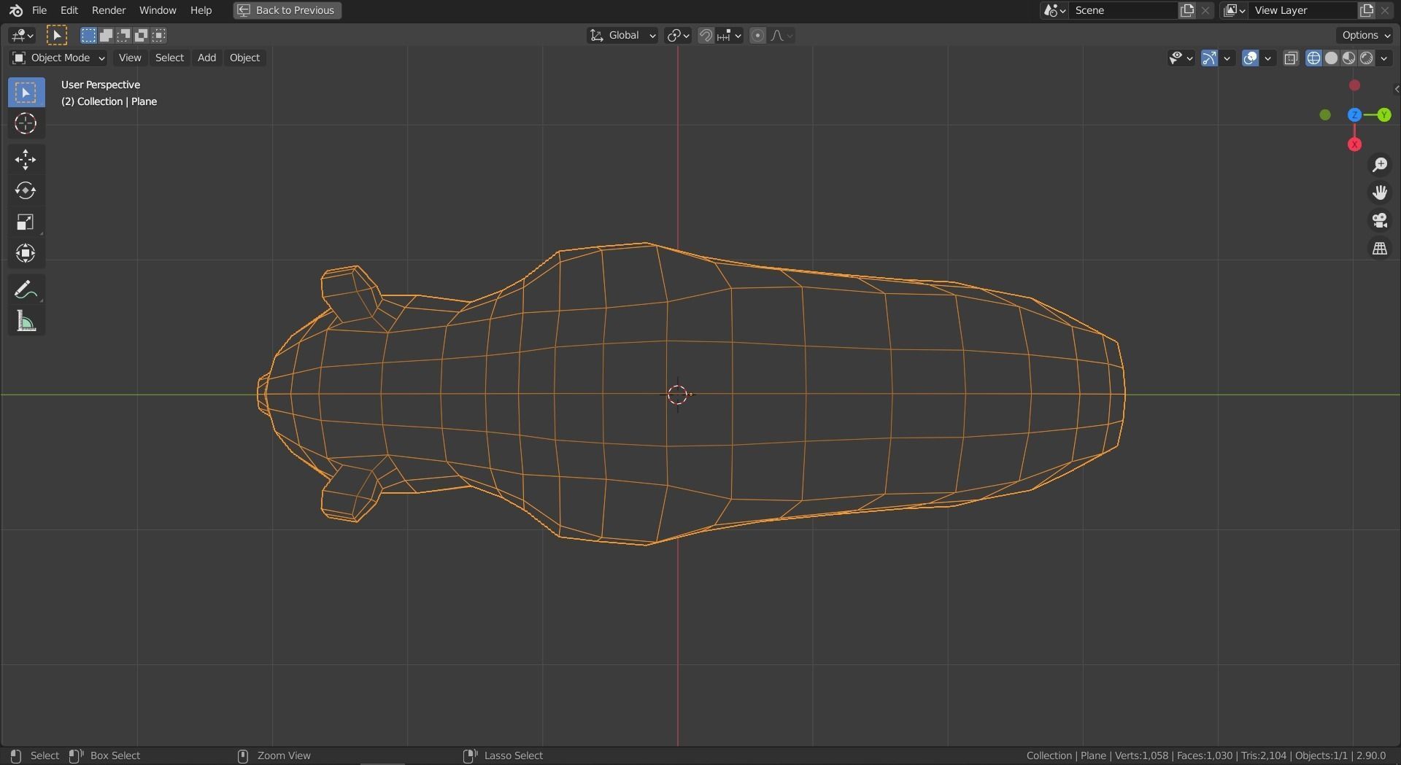Toggle Proportional Editing
This screenshot has height=765, width=1401.
[757, 35]
